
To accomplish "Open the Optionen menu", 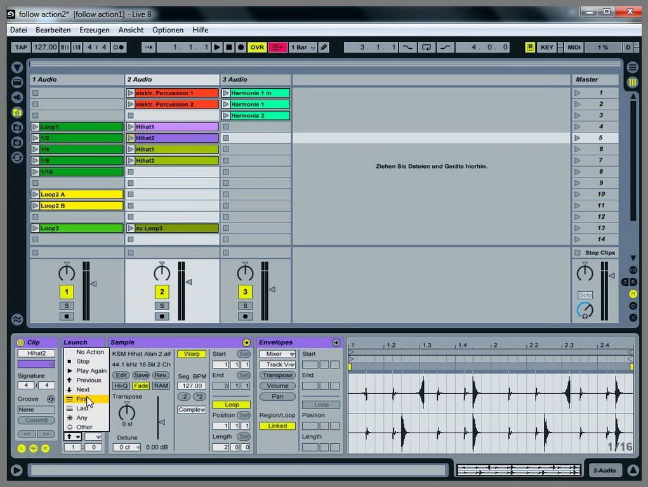I will 168,30.
